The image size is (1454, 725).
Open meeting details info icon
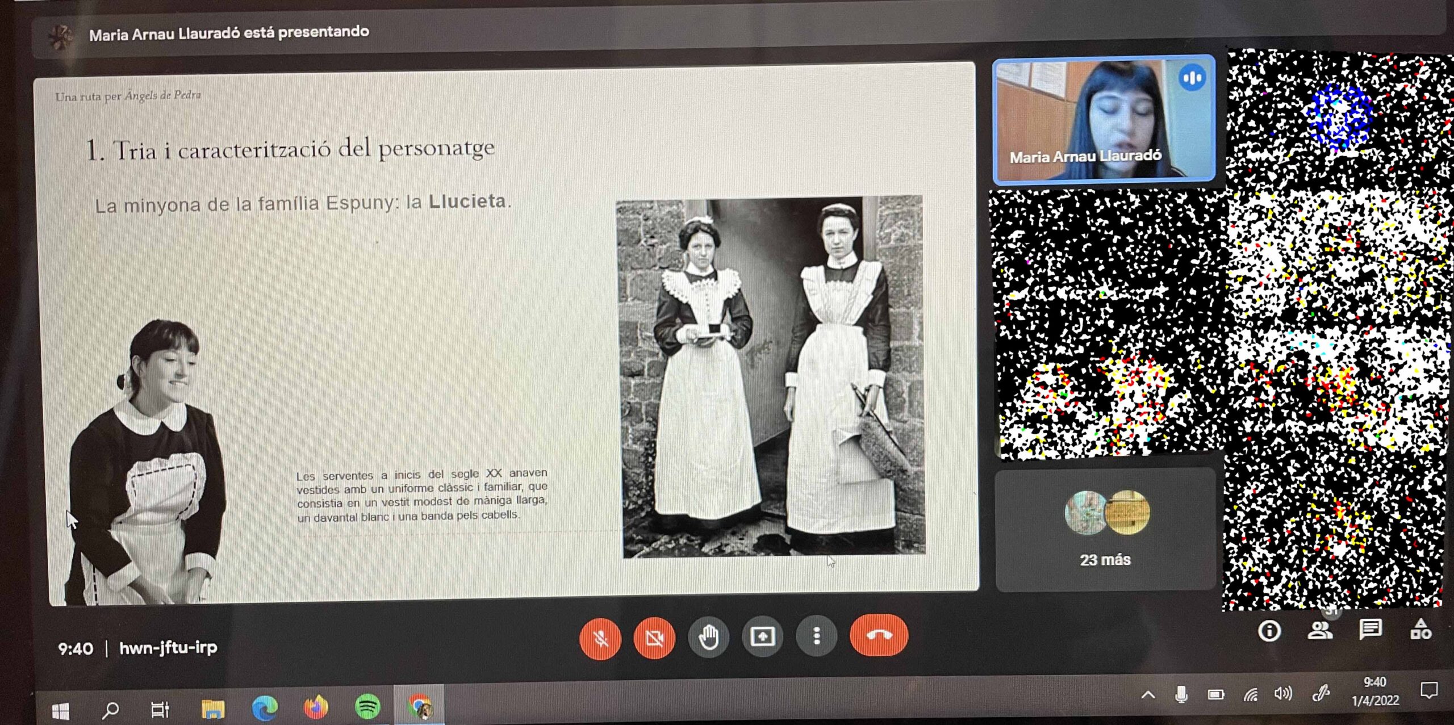1269,631
